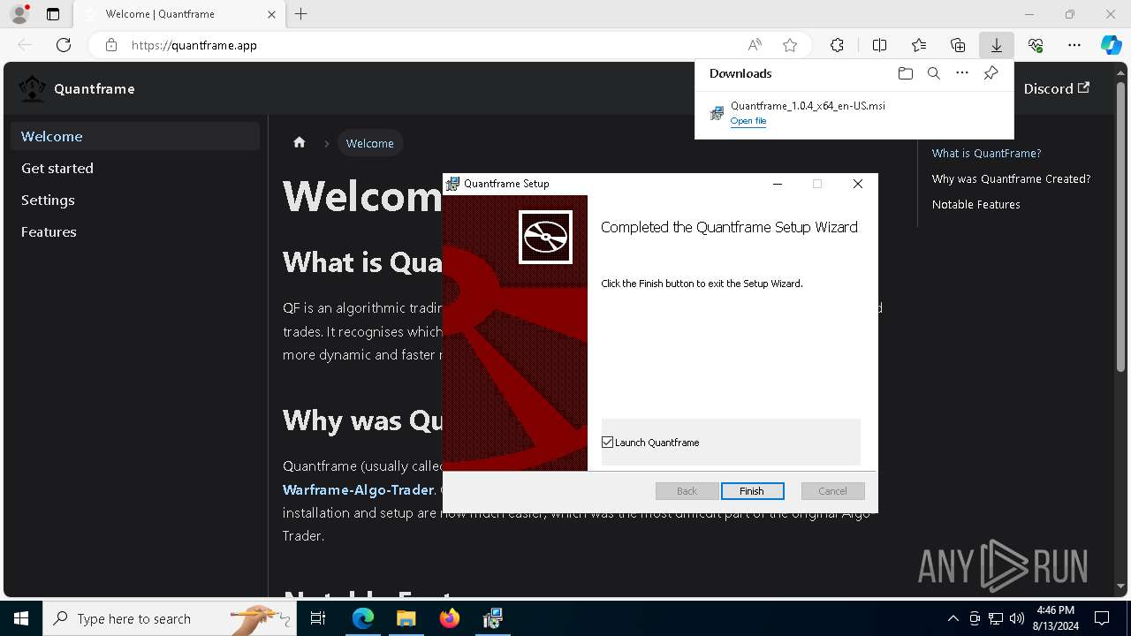Close the Welcome | Quantframe tab
Screen dimensions: 1131x636
tap(271, 14)
